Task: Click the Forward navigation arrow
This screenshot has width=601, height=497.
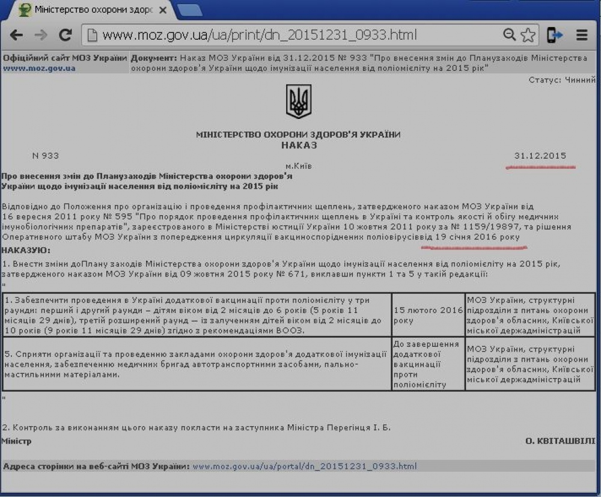Action: (41, 35)
